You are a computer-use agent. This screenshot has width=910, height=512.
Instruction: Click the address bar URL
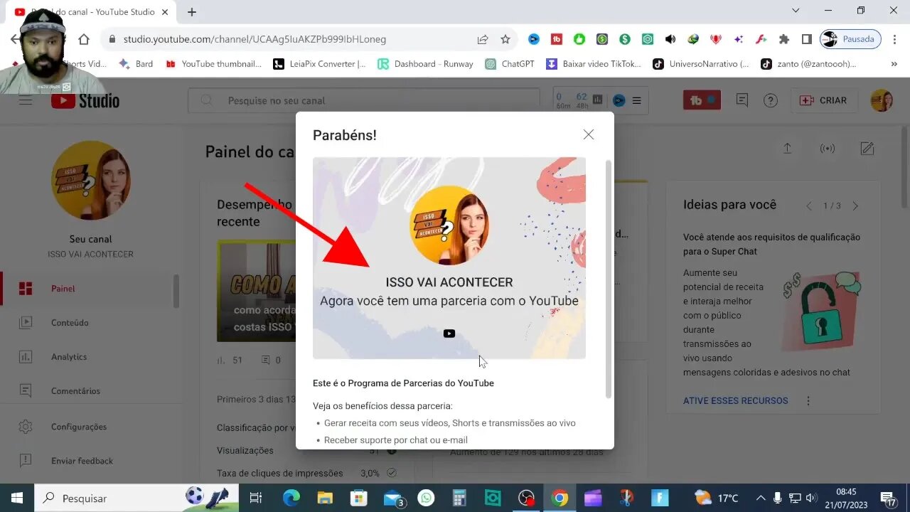point(255,39)
